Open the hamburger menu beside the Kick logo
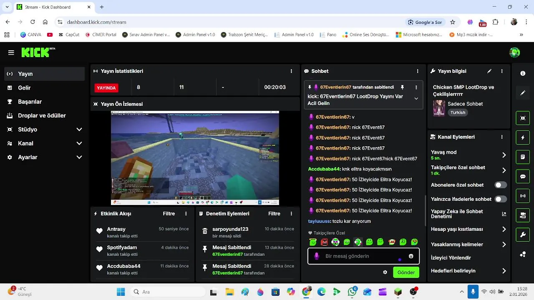The height and width of the screenshot is (300, 534). [x=11, y=52]
